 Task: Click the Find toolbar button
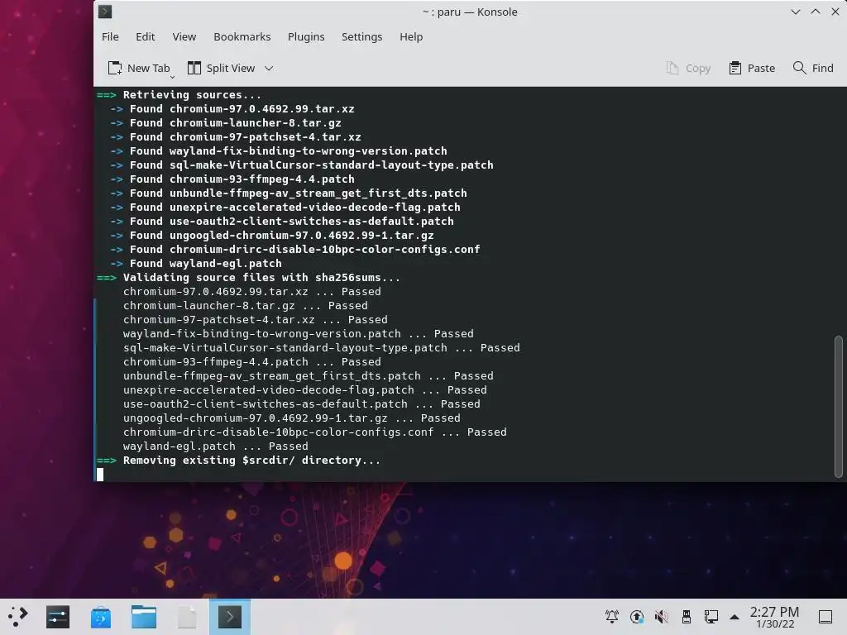point(813,68)
